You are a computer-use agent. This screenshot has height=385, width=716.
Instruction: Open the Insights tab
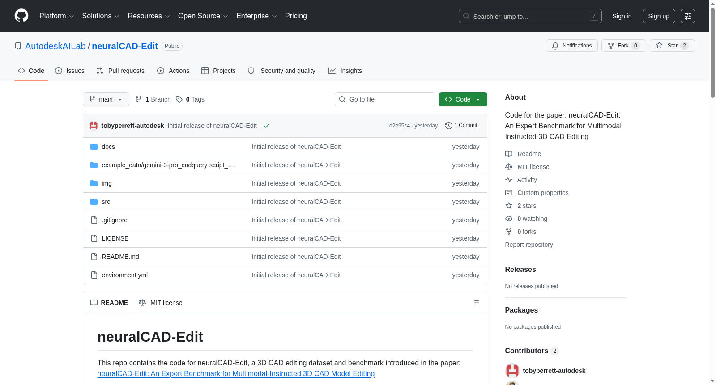click(345, 71)
